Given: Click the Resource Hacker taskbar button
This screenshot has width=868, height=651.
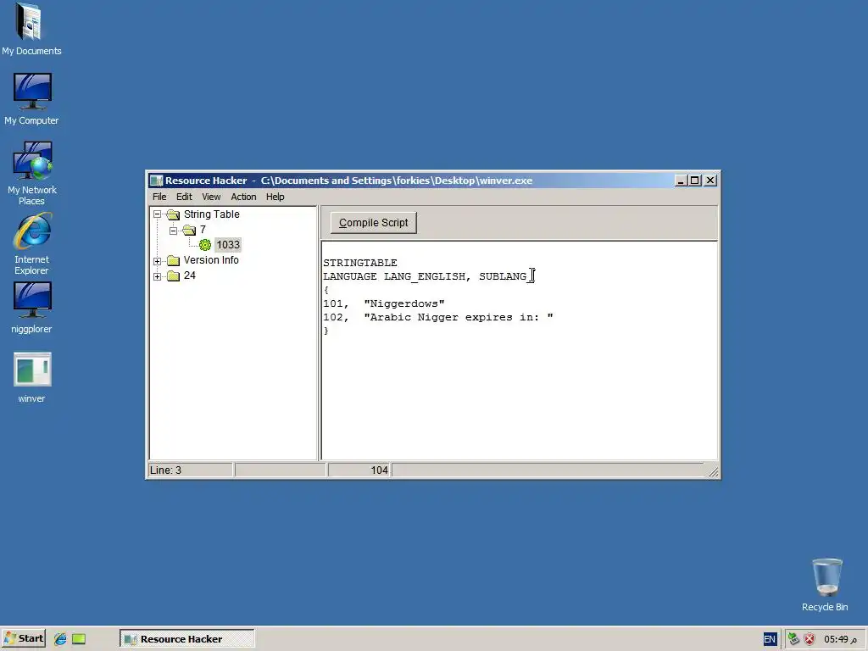Looking at the screenshot, I should point(187,639).
